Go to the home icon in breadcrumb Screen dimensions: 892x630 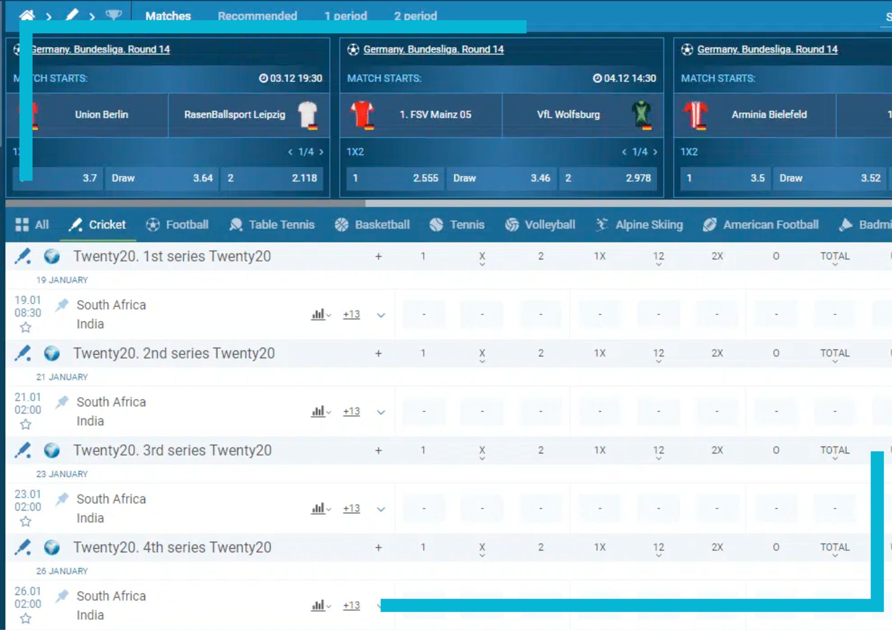pos(27,15)
